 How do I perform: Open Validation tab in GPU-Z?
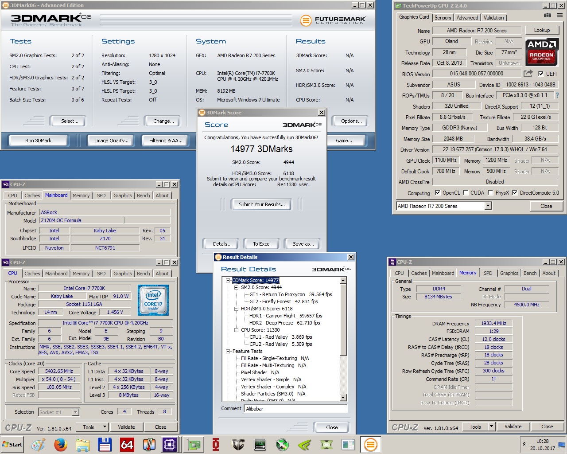pyautogui.click(x=493, y=18)
